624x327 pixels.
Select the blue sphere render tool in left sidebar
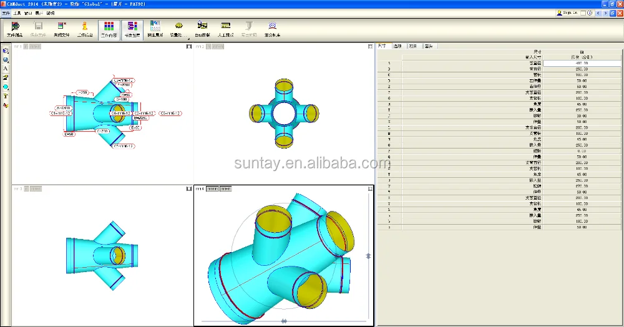point(6,60)
